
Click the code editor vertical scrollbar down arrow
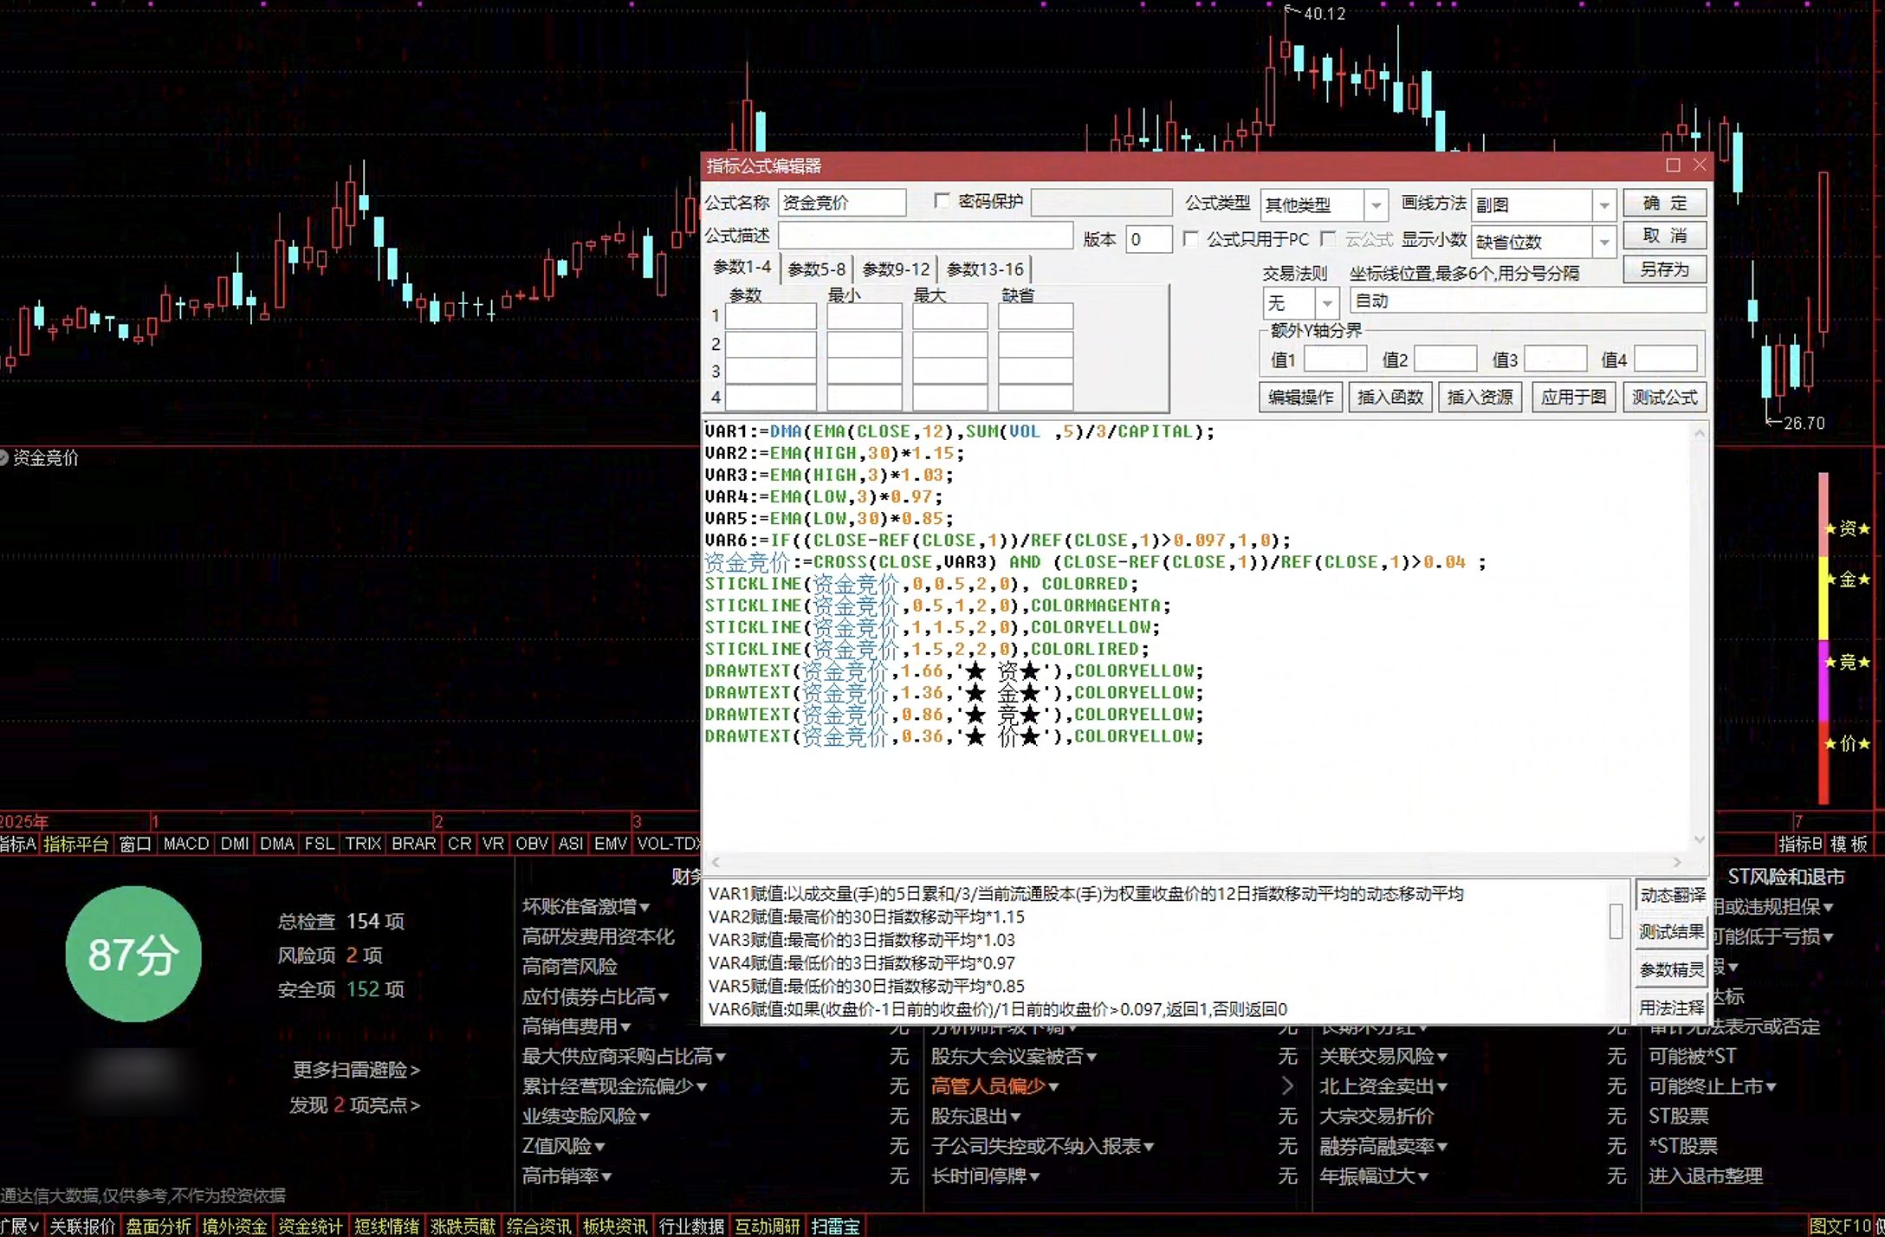coord(1699,839)
